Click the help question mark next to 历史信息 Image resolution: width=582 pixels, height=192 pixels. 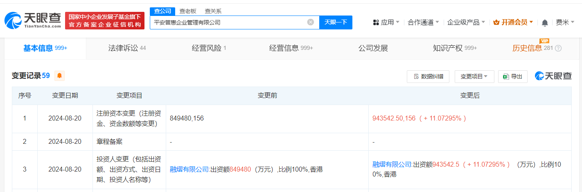[558, 48]
